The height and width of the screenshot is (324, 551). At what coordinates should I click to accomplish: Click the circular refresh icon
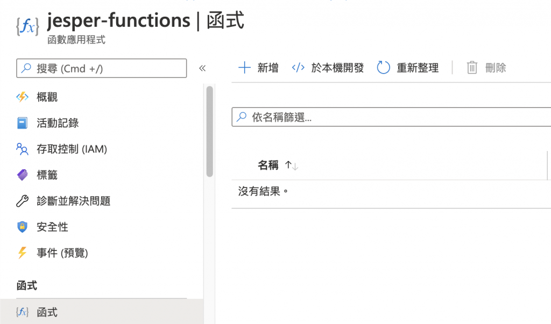click(x=383, y=67)
